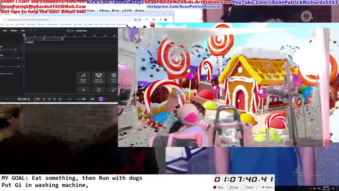Click the bookmark star icon
Image resolution: width=339 pixels, height=191 pixels.
pyautogui.click(x=140, y=20)
